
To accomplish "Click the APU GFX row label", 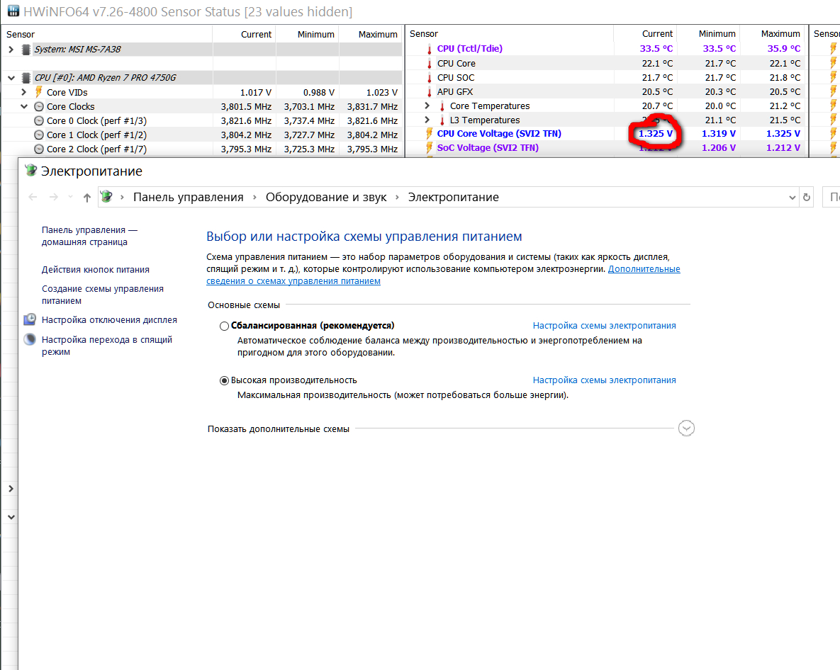I will (x=455, y=92).
